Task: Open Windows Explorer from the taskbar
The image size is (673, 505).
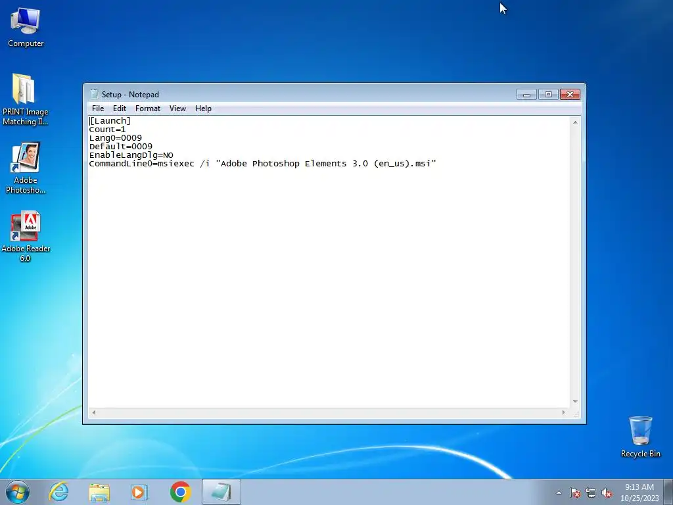Action: [x=99, y=492]
